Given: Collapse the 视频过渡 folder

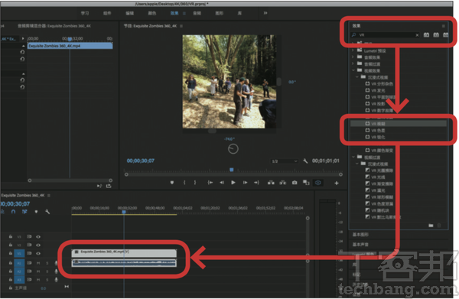Looking at the screenshot, I should (353, 157).
